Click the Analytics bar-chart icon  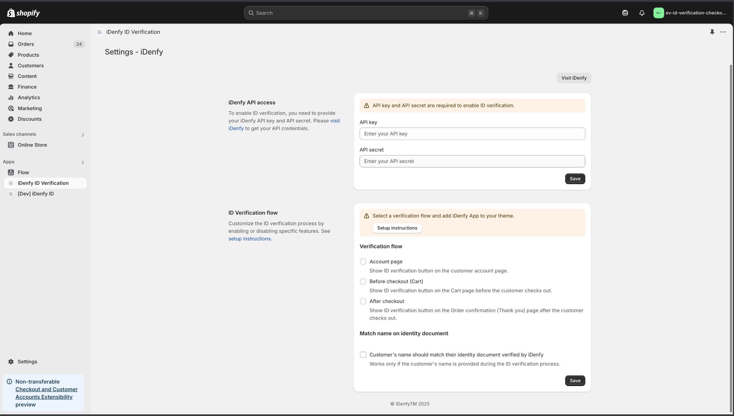11,97
